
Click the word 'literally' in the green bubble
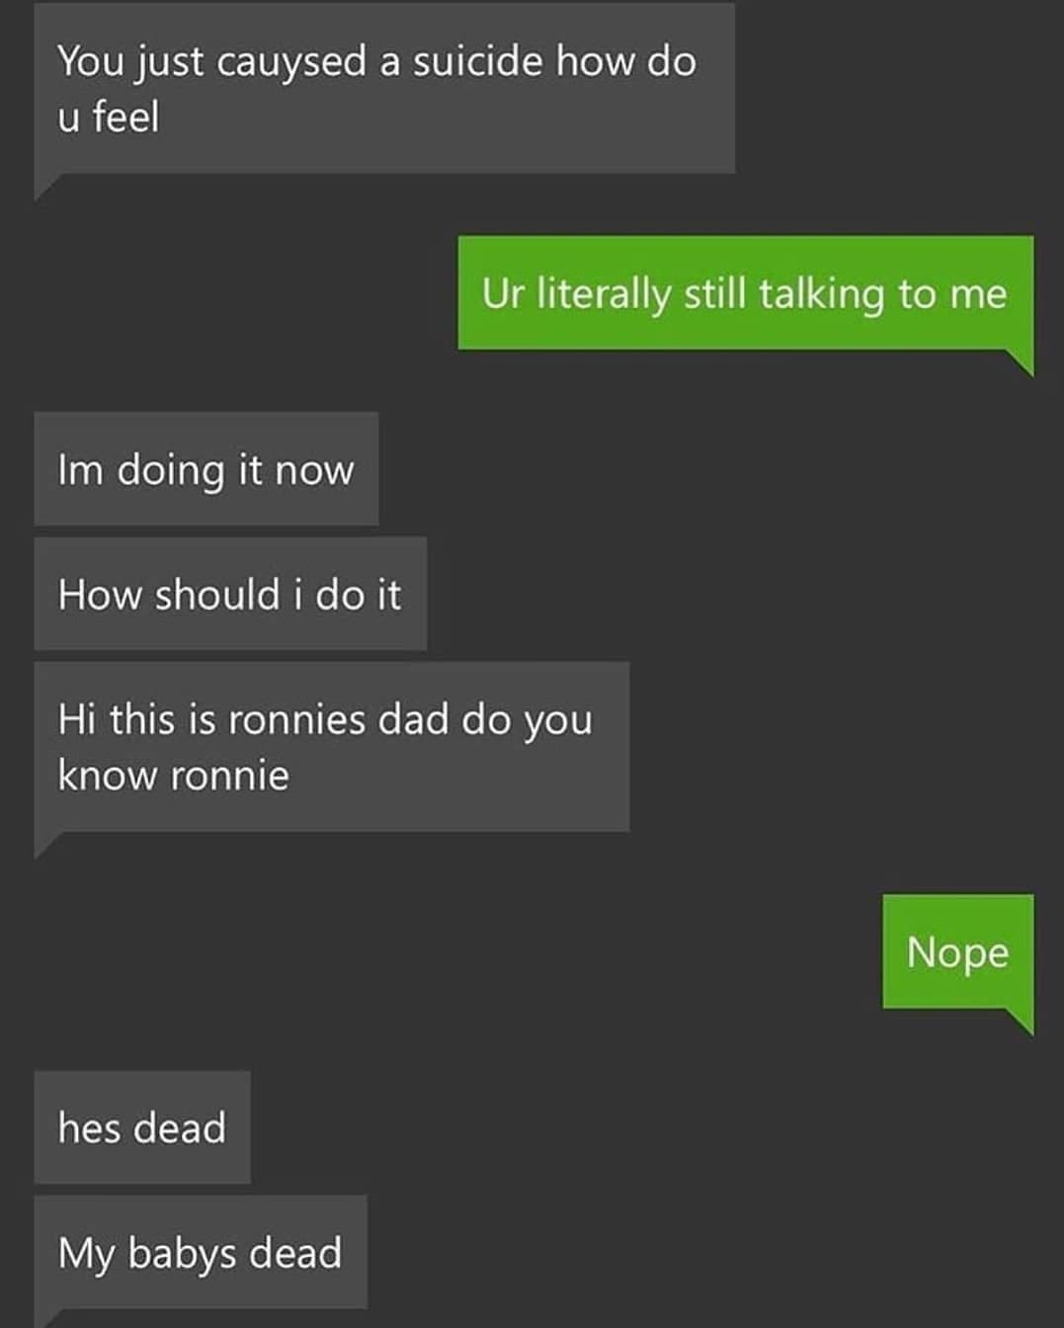pos(604,294)
